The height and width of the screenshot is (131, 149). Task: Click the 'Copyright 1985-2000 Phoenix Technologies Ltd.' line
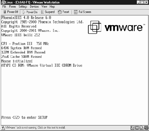click(42, 22)
